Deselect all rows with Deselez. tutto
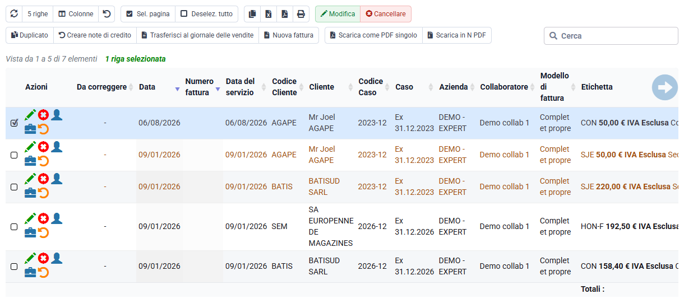 206,14
